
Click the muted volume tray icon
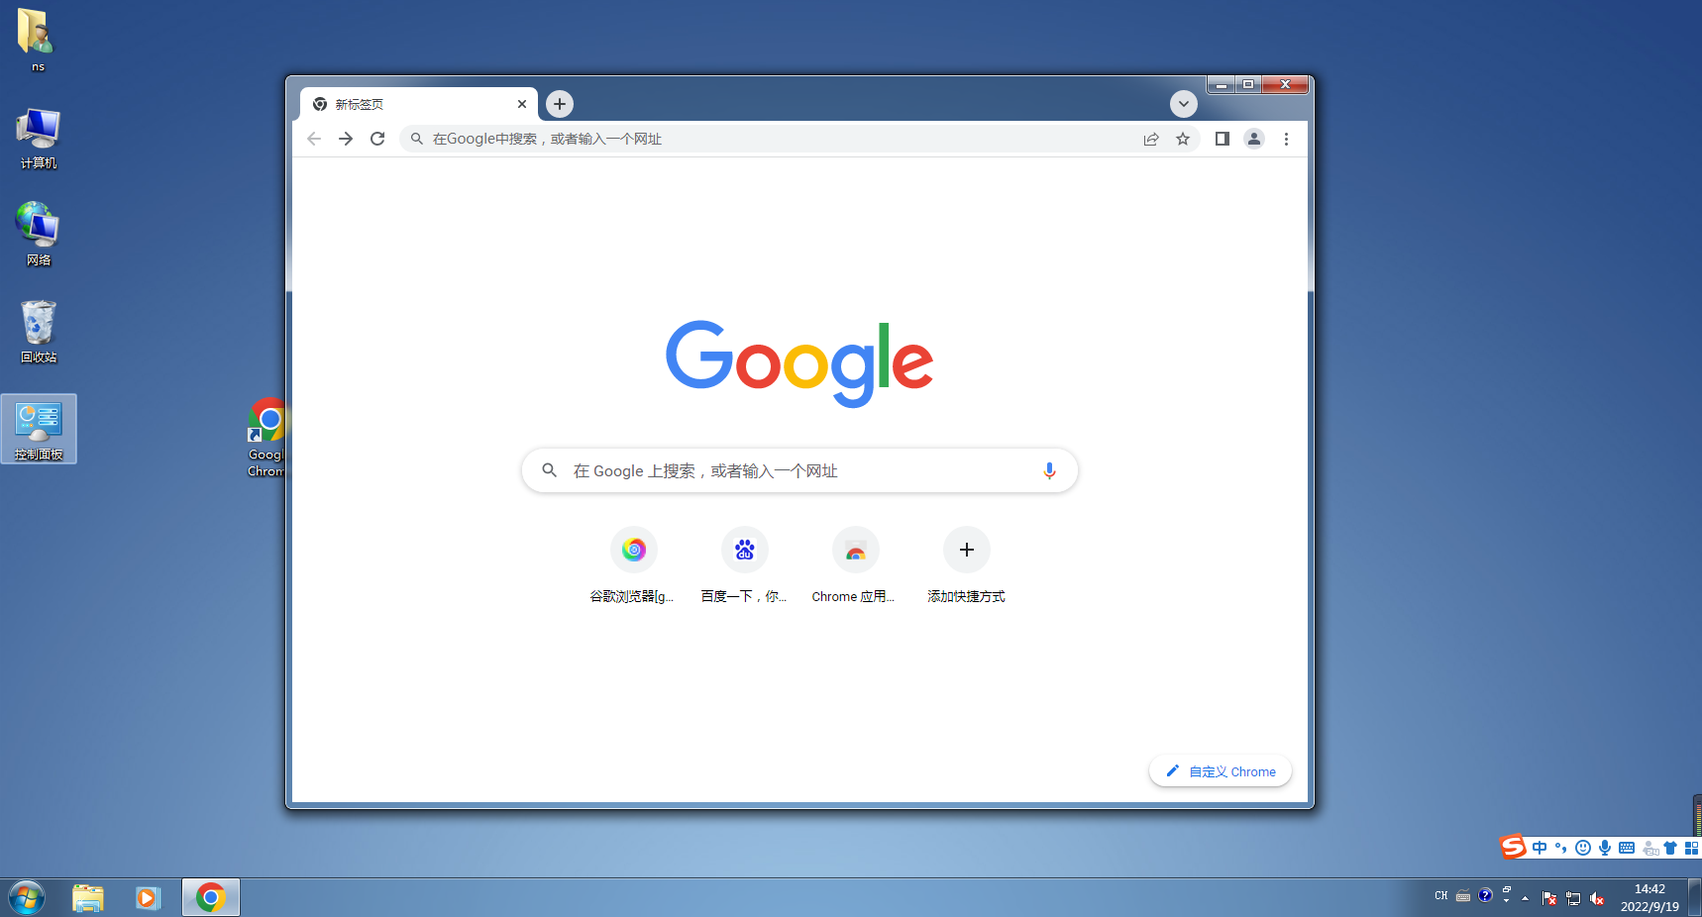(1597, 898)
